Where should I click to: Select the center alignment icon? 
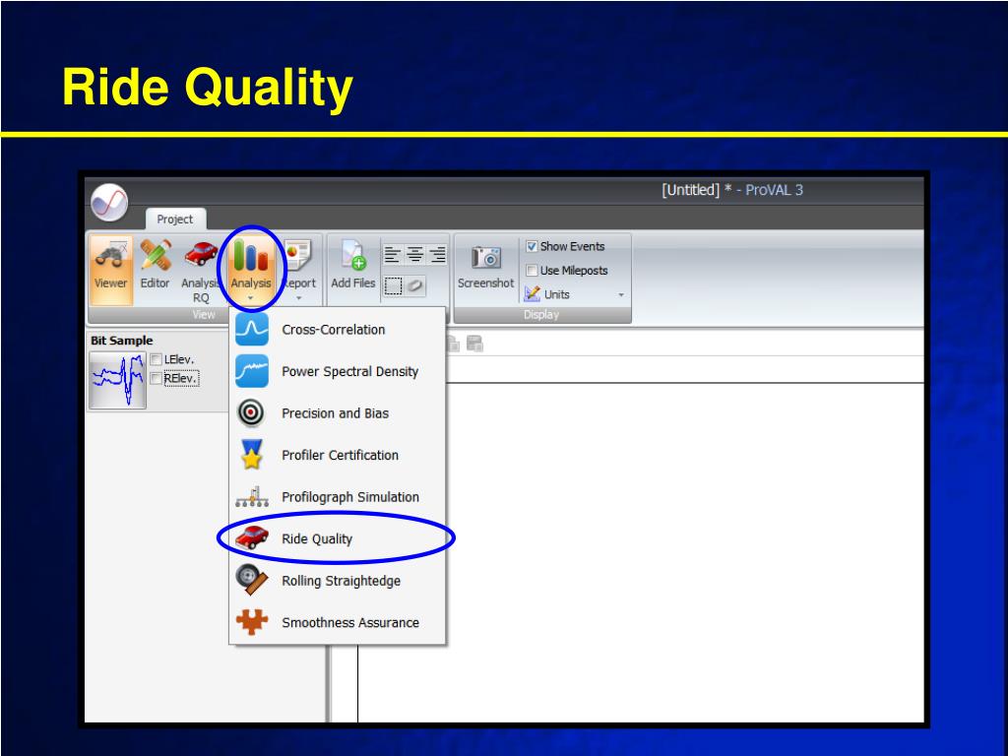click(414, 255)
